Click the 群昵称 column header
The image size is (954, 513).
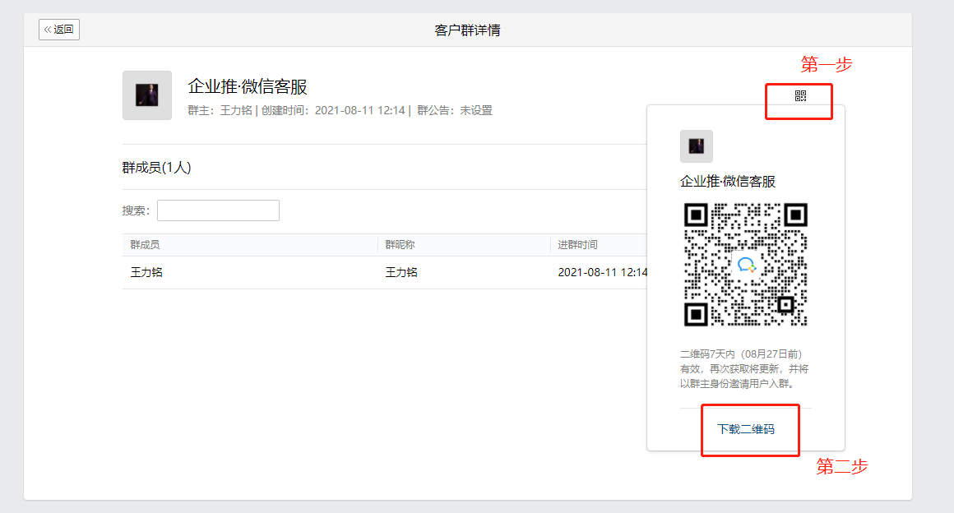tap(400, 245)
